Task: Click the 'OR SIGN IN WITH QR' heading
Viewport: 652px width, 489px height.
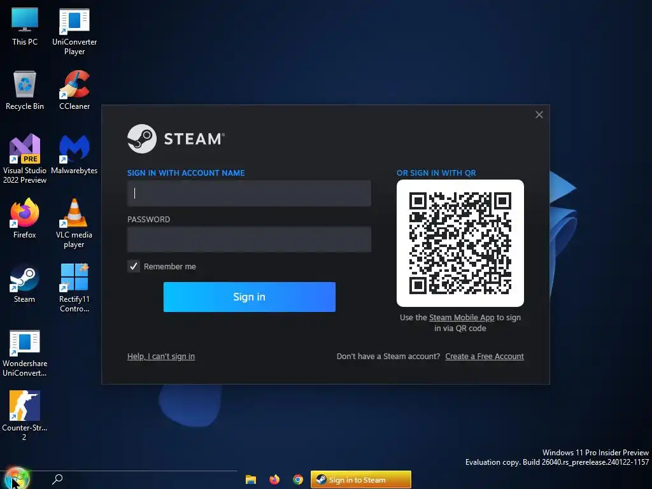Action: (x=436, y=173)
